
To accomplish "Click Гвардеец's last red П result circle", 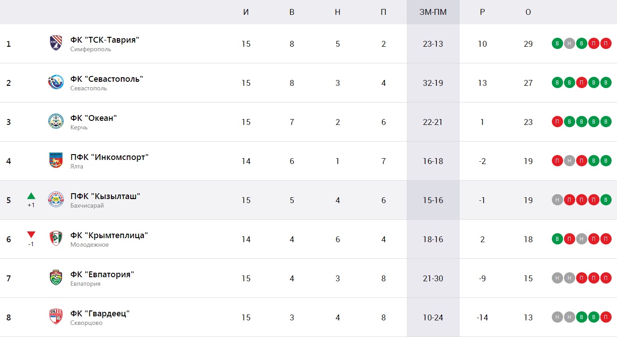I will coord(606,317).
